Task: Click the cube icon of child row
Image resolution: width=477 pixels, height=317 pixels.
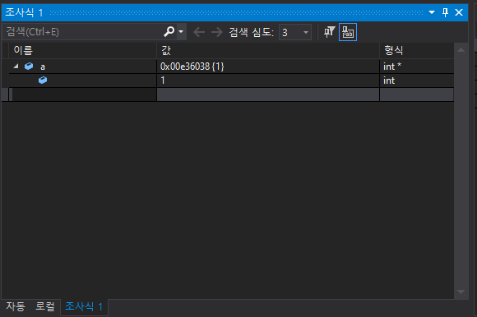Action: click(43, 80)
